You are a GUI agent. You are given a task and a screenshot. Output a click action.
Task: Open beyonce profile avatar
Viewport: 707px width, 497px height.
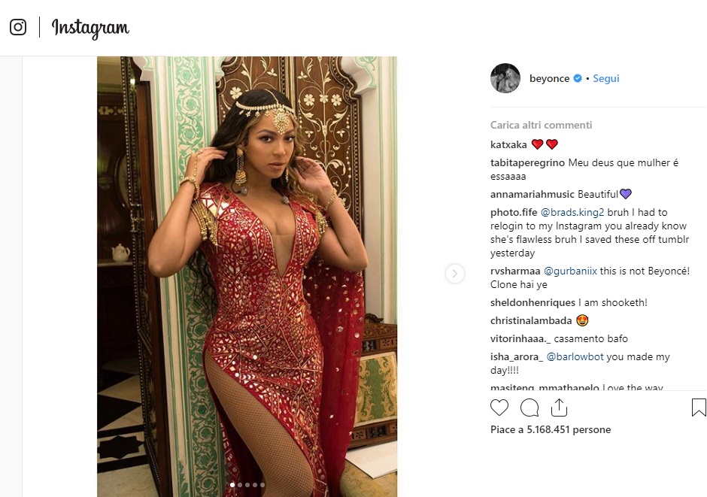[505, 78]
